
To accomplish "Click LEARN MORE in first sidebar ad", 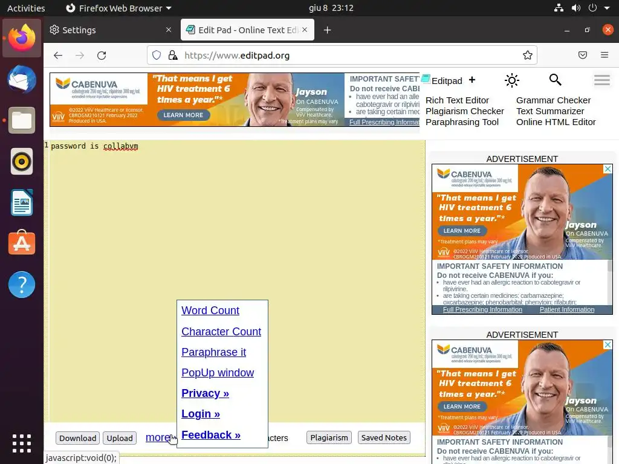I will [461, 231].
